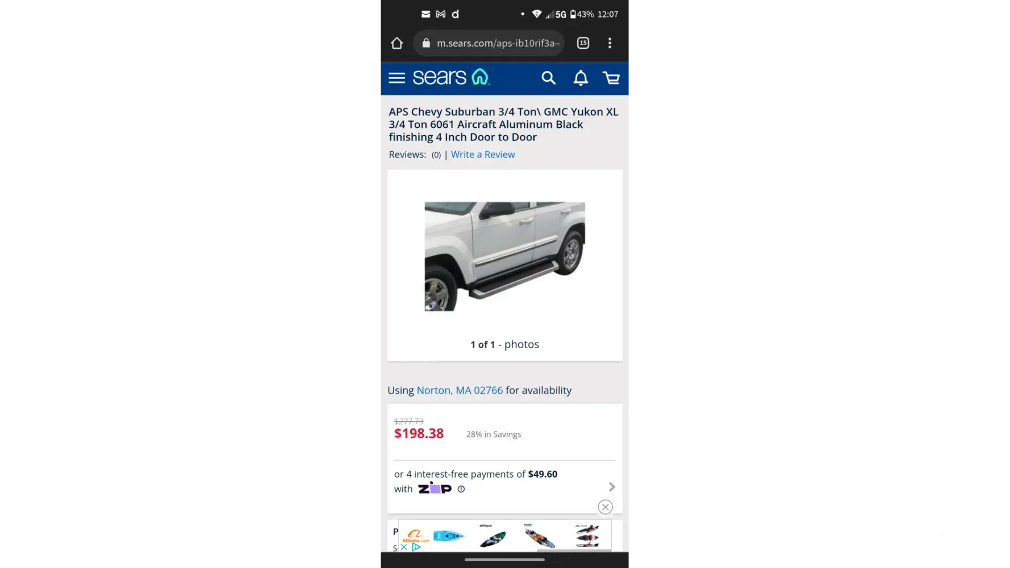The width and height of the screenshot is (1010, 568).
Task: Open notifications bell icon
Action: [581, 78]
